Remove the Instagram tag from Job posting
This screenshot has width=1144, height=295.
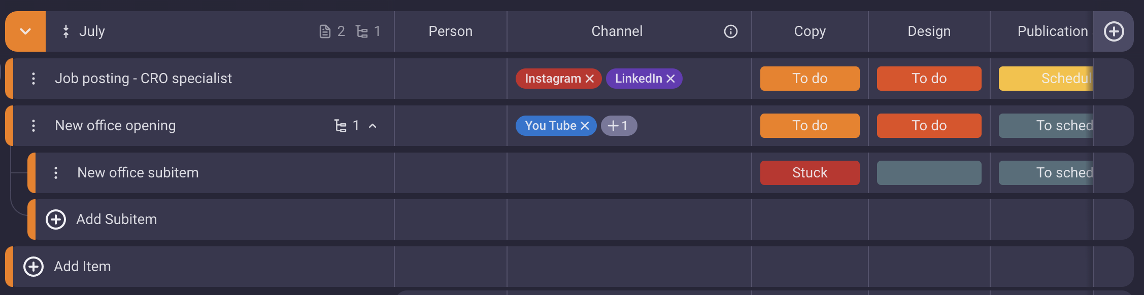[589, 79]
